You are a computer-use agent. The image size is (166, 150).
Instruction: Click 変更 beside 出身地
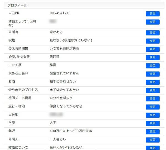tap(152, 115)
